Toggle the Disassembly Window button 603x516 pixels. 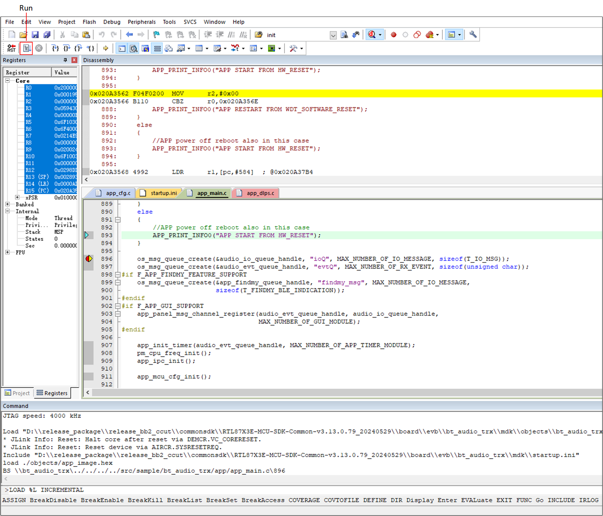[x=134, y=48]
